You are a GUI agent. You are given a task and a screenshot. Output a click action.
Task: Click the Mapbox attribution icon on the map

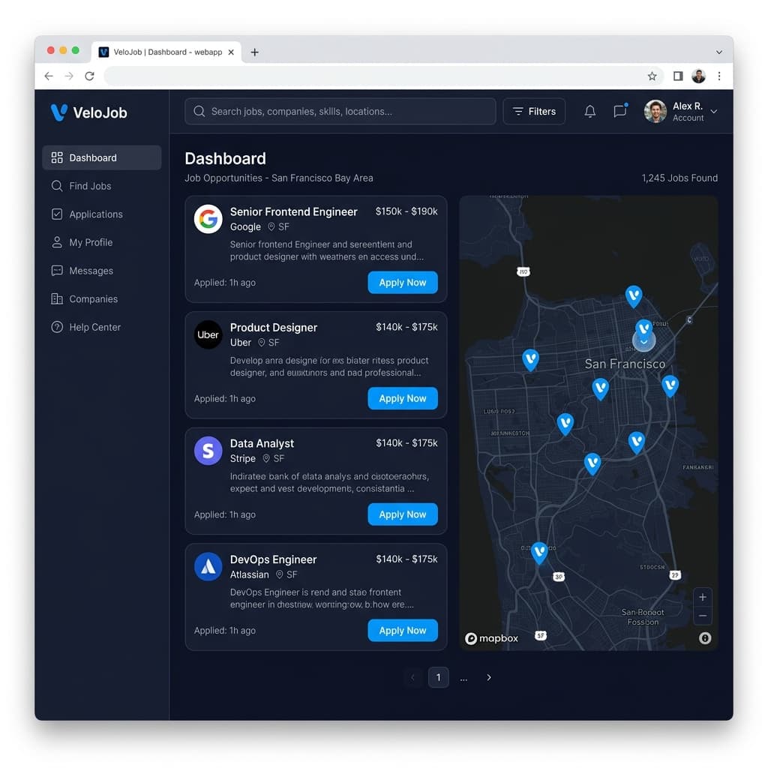point(472,638)
